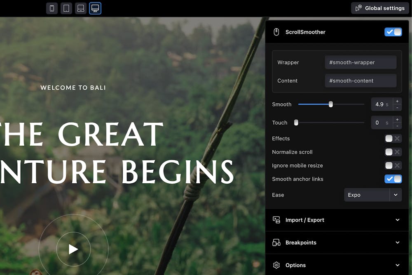
Task: Expand the Breakpoints section chevron
Action: coord(398,243)
